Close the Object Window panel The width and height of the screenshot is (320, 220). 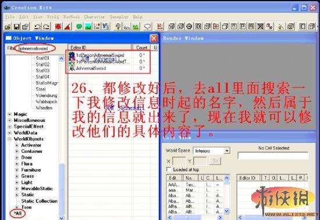coord(154,39)
